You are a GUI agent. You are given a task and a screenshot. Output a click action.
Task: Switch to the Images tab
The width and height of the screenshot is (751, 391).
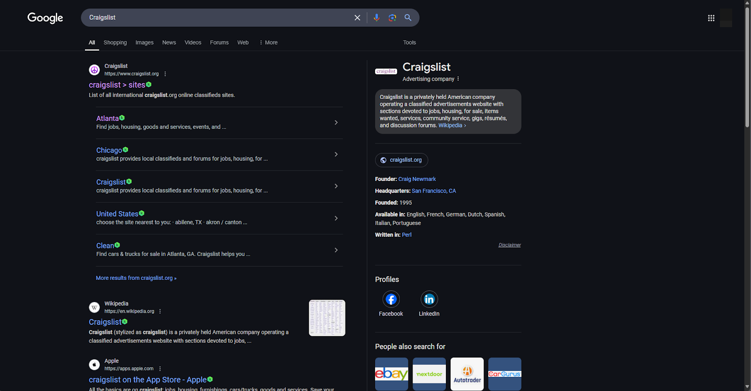(x=144, y=43)
